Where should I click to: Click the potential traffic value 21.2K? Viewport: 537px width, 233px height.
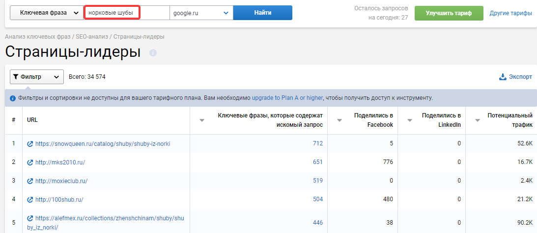coord(525,199)
